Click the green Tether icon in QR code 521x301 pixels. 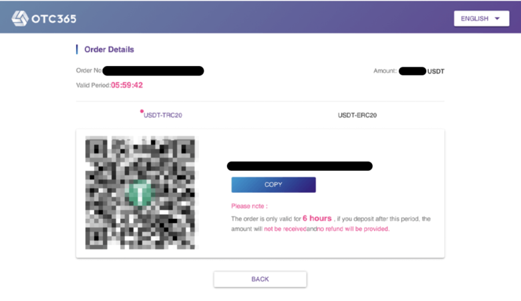[140, 192]
